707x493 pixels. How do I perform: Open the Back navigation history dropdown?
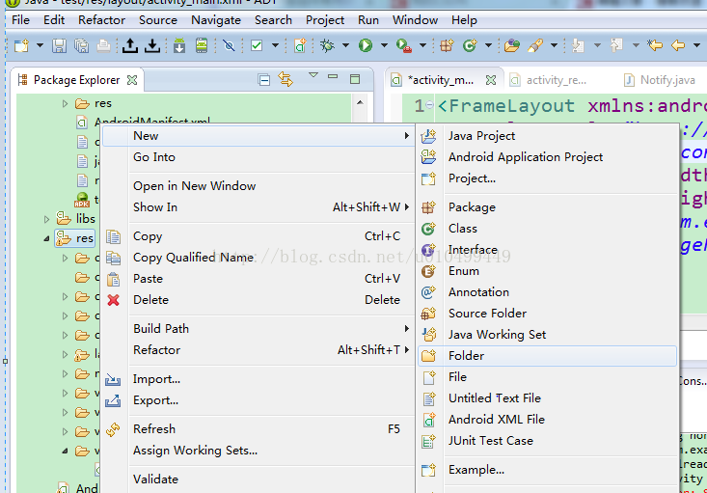click(696, 45)
